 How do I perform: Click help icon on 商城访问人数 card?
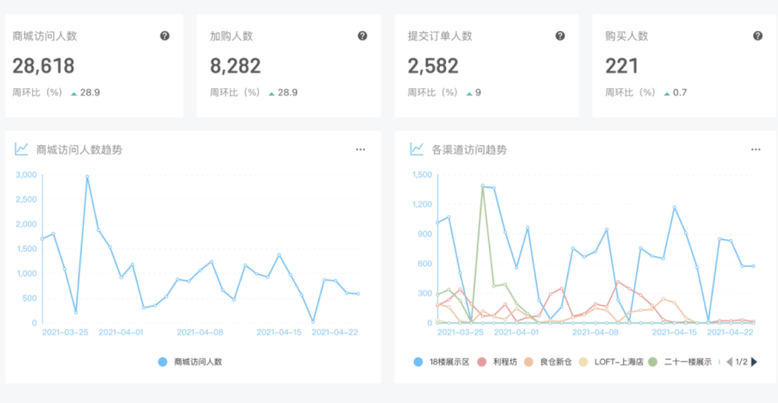point(165,36)
